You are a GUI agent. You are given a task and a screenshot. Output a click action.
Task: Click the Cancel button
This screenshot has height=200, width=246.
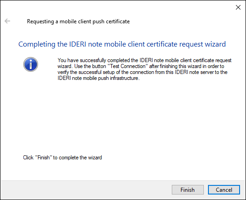[x=224, y=189]
